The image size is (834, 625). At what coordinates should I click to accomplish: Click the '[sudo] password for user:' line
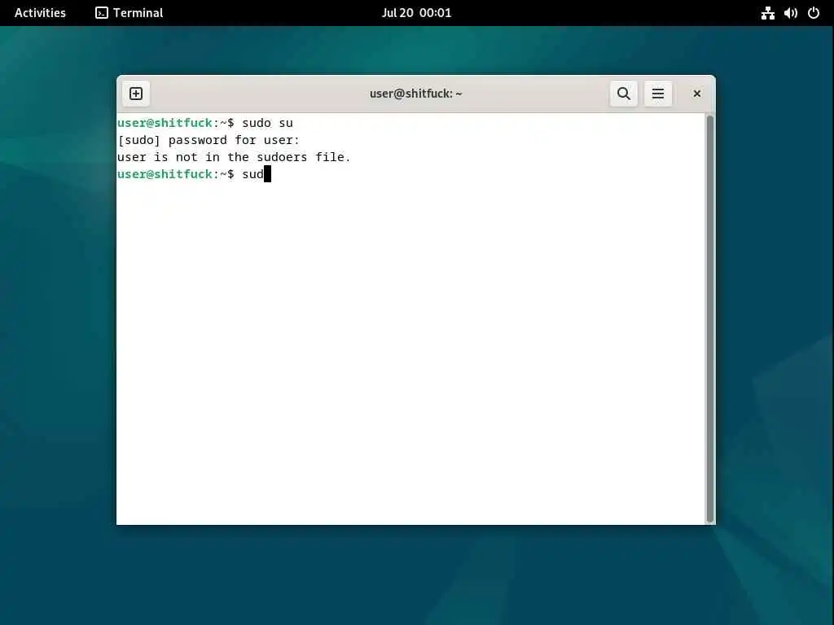[208, 140]
